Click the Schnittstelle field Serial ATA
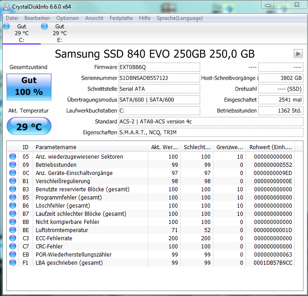Image resolution: width=308 pixels, height=296 pixels. (x=159, y=89)
